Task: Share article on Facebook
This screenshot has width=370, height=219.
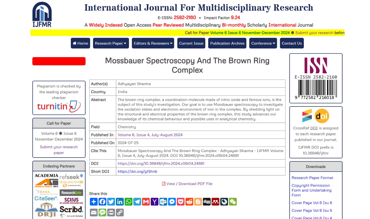Action: click(102, 202)
